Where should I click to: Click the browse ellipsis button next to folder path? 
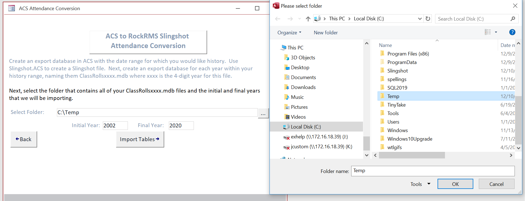click(263, 113)
